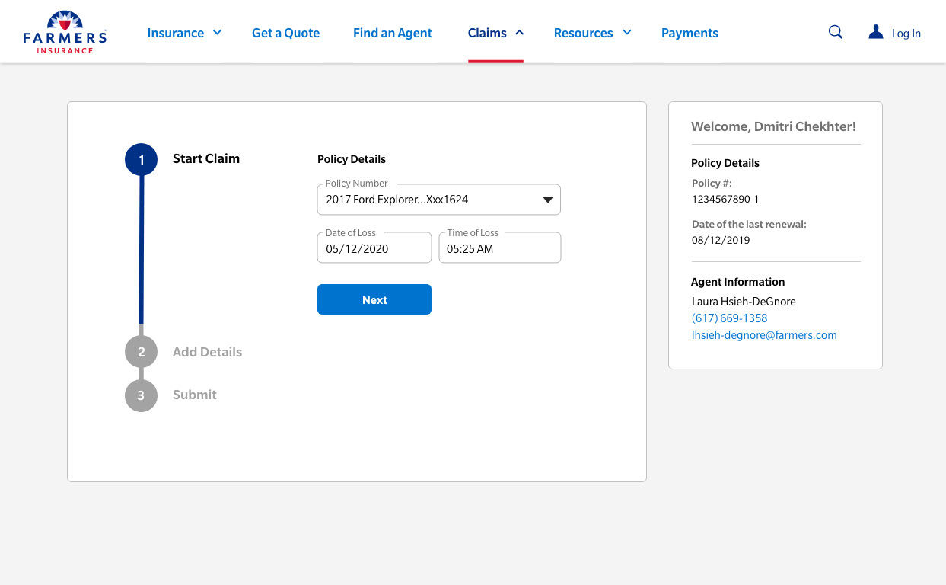Open the Resources menu
This screenshot has width=946, height=585.
click(x=584, y=33)
